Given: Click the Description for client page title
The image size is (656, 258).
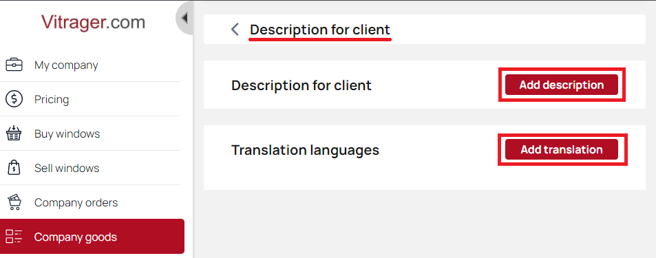Looking at the screenshot, I should point(320,30).
